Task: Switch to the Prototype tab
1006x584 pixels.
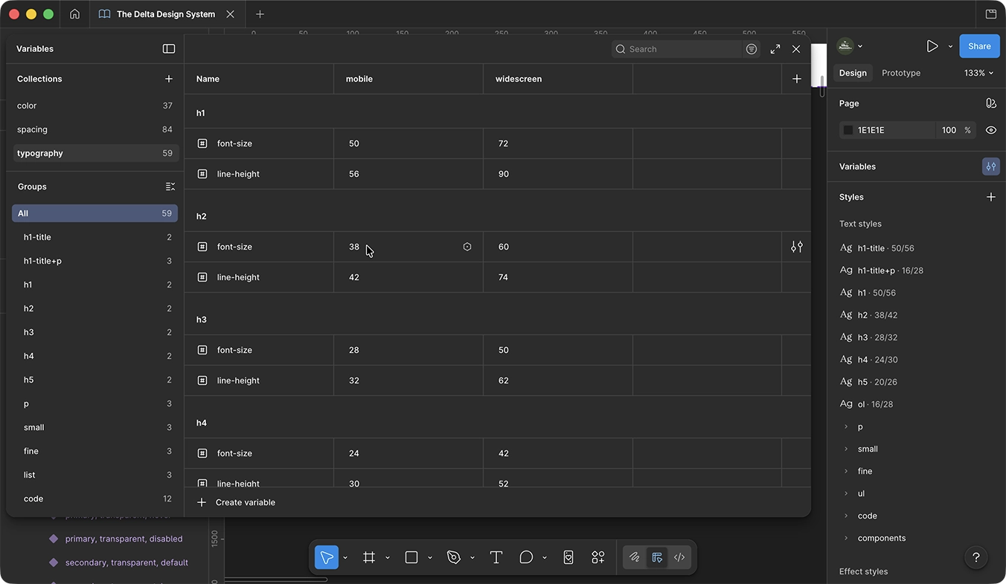Action: pos(900,73)
